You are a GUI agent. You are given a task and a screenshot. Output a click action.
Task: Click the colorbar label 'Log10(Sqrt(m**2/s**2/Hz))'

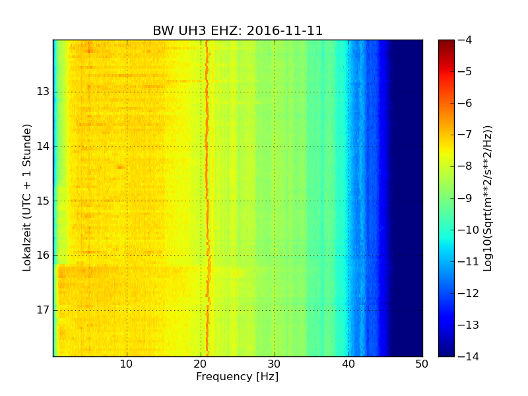tap(487, 199)
